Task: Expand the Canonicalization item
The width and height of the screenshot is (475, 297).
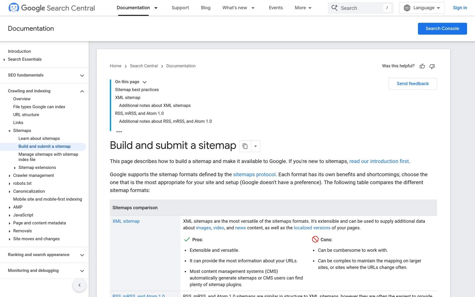Action: [10, 192]
